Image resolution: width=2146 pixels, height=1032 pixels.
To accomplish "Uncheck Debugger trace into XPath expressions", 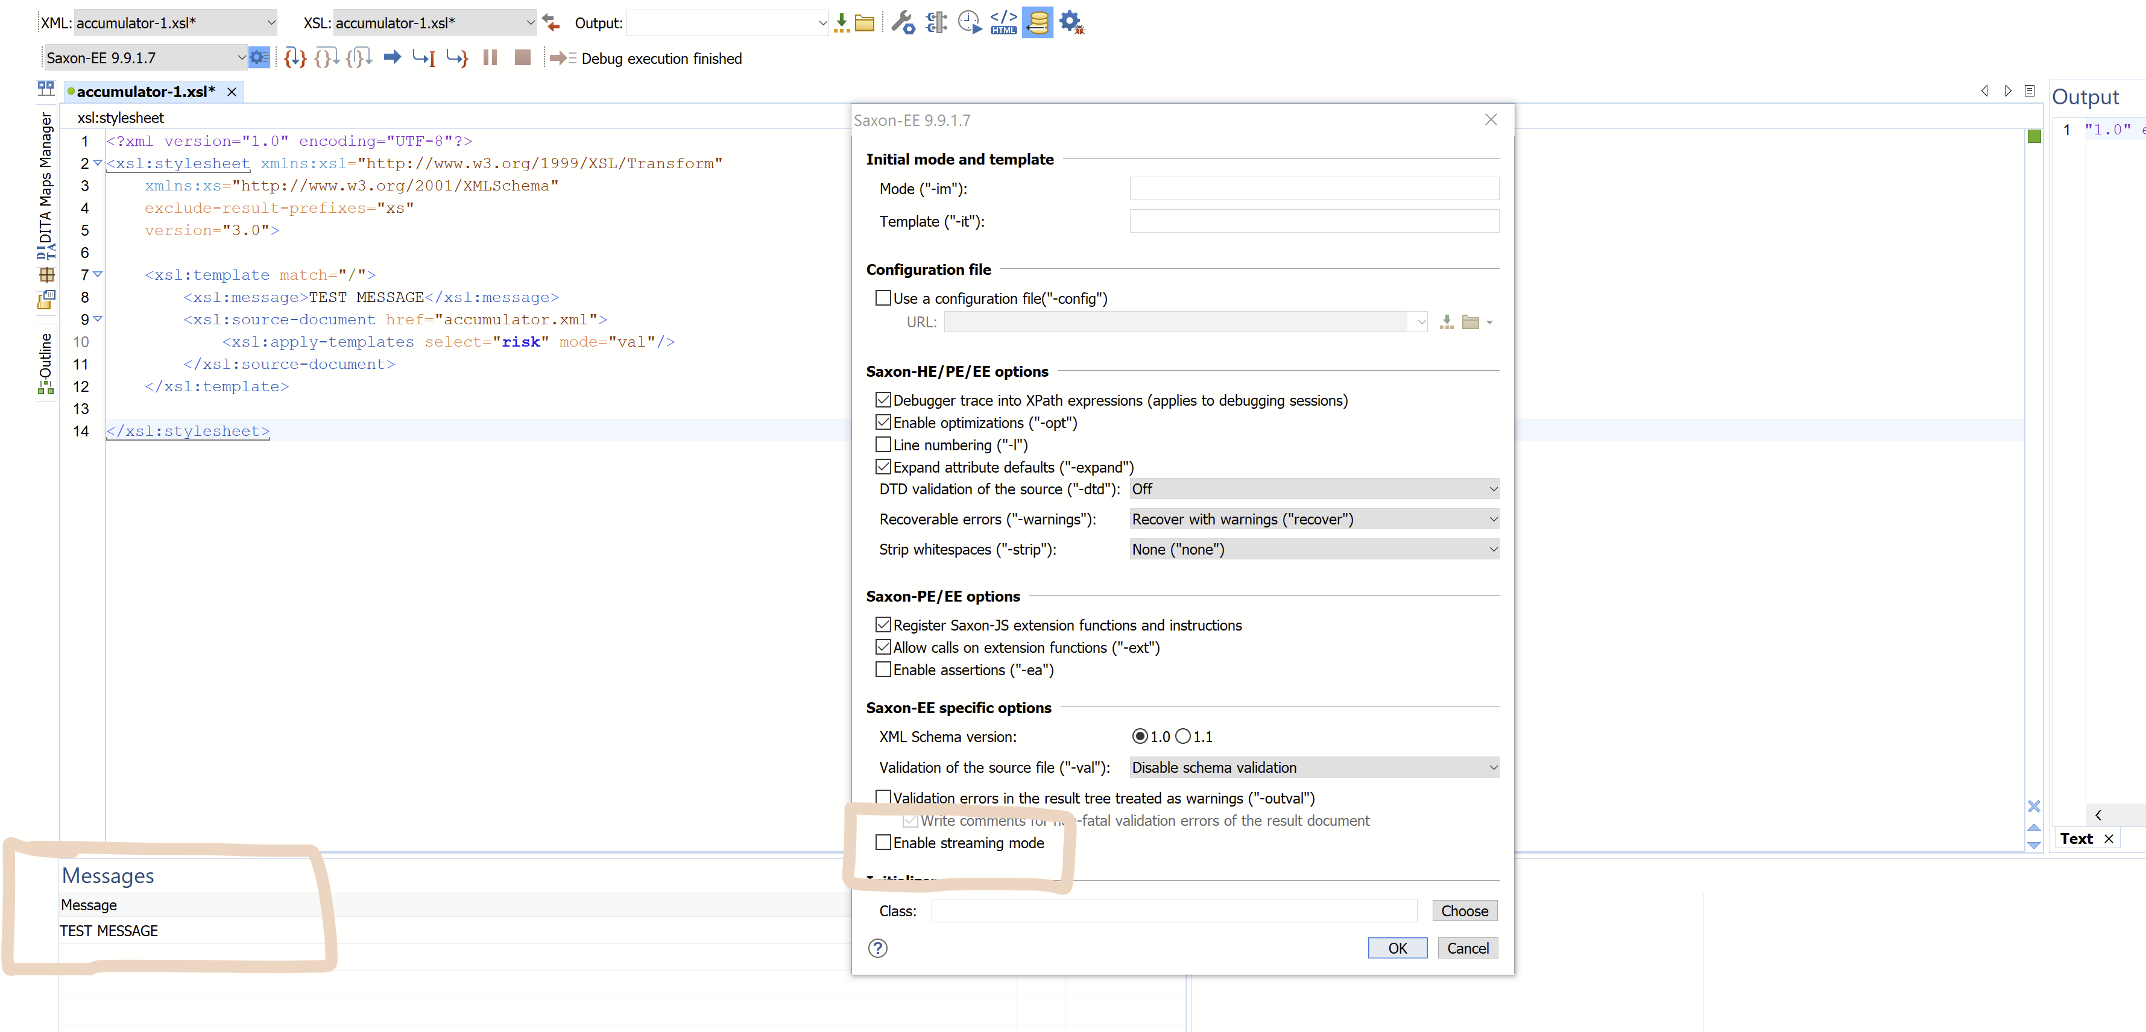I will (x=883, y=400).
